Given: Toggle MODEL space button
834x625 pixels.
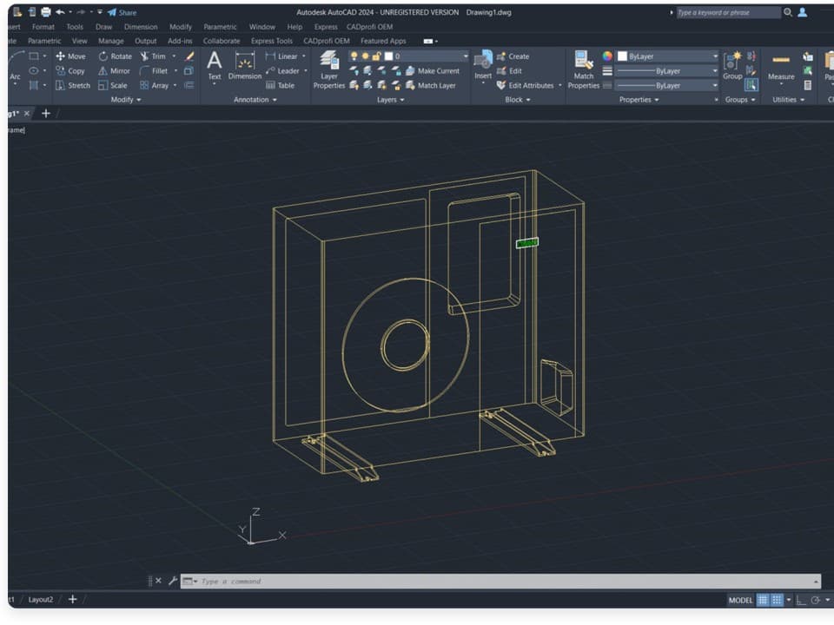Looking at the screenshot, I should (x=740, y=600).
